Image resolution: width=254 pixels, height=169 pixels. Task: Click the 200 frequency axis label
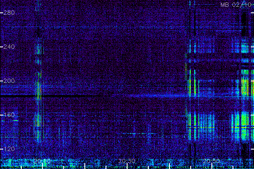[x=9, y=81]
